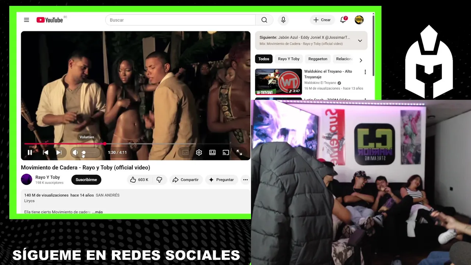Skip to the next video
This screenshot has height=265, width=471.
59,152
